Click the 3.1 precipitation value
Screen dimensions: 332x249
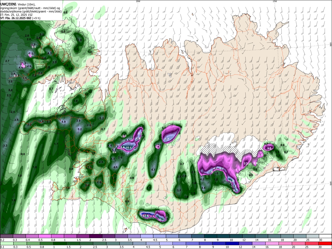[x=179, y=190]
